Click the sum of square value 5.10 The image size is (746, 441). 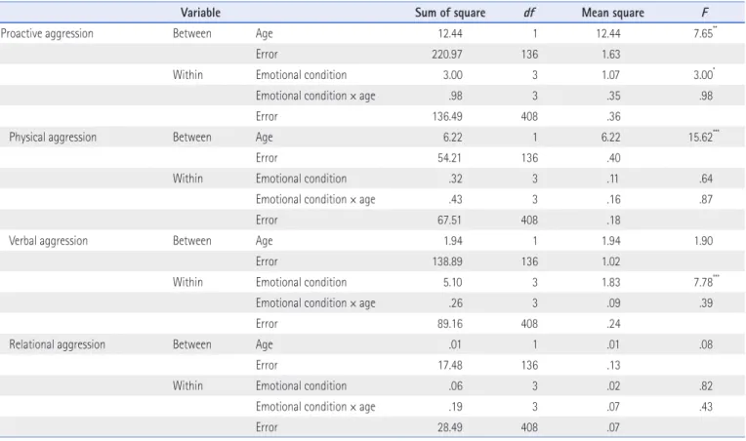tap(452, 282)
